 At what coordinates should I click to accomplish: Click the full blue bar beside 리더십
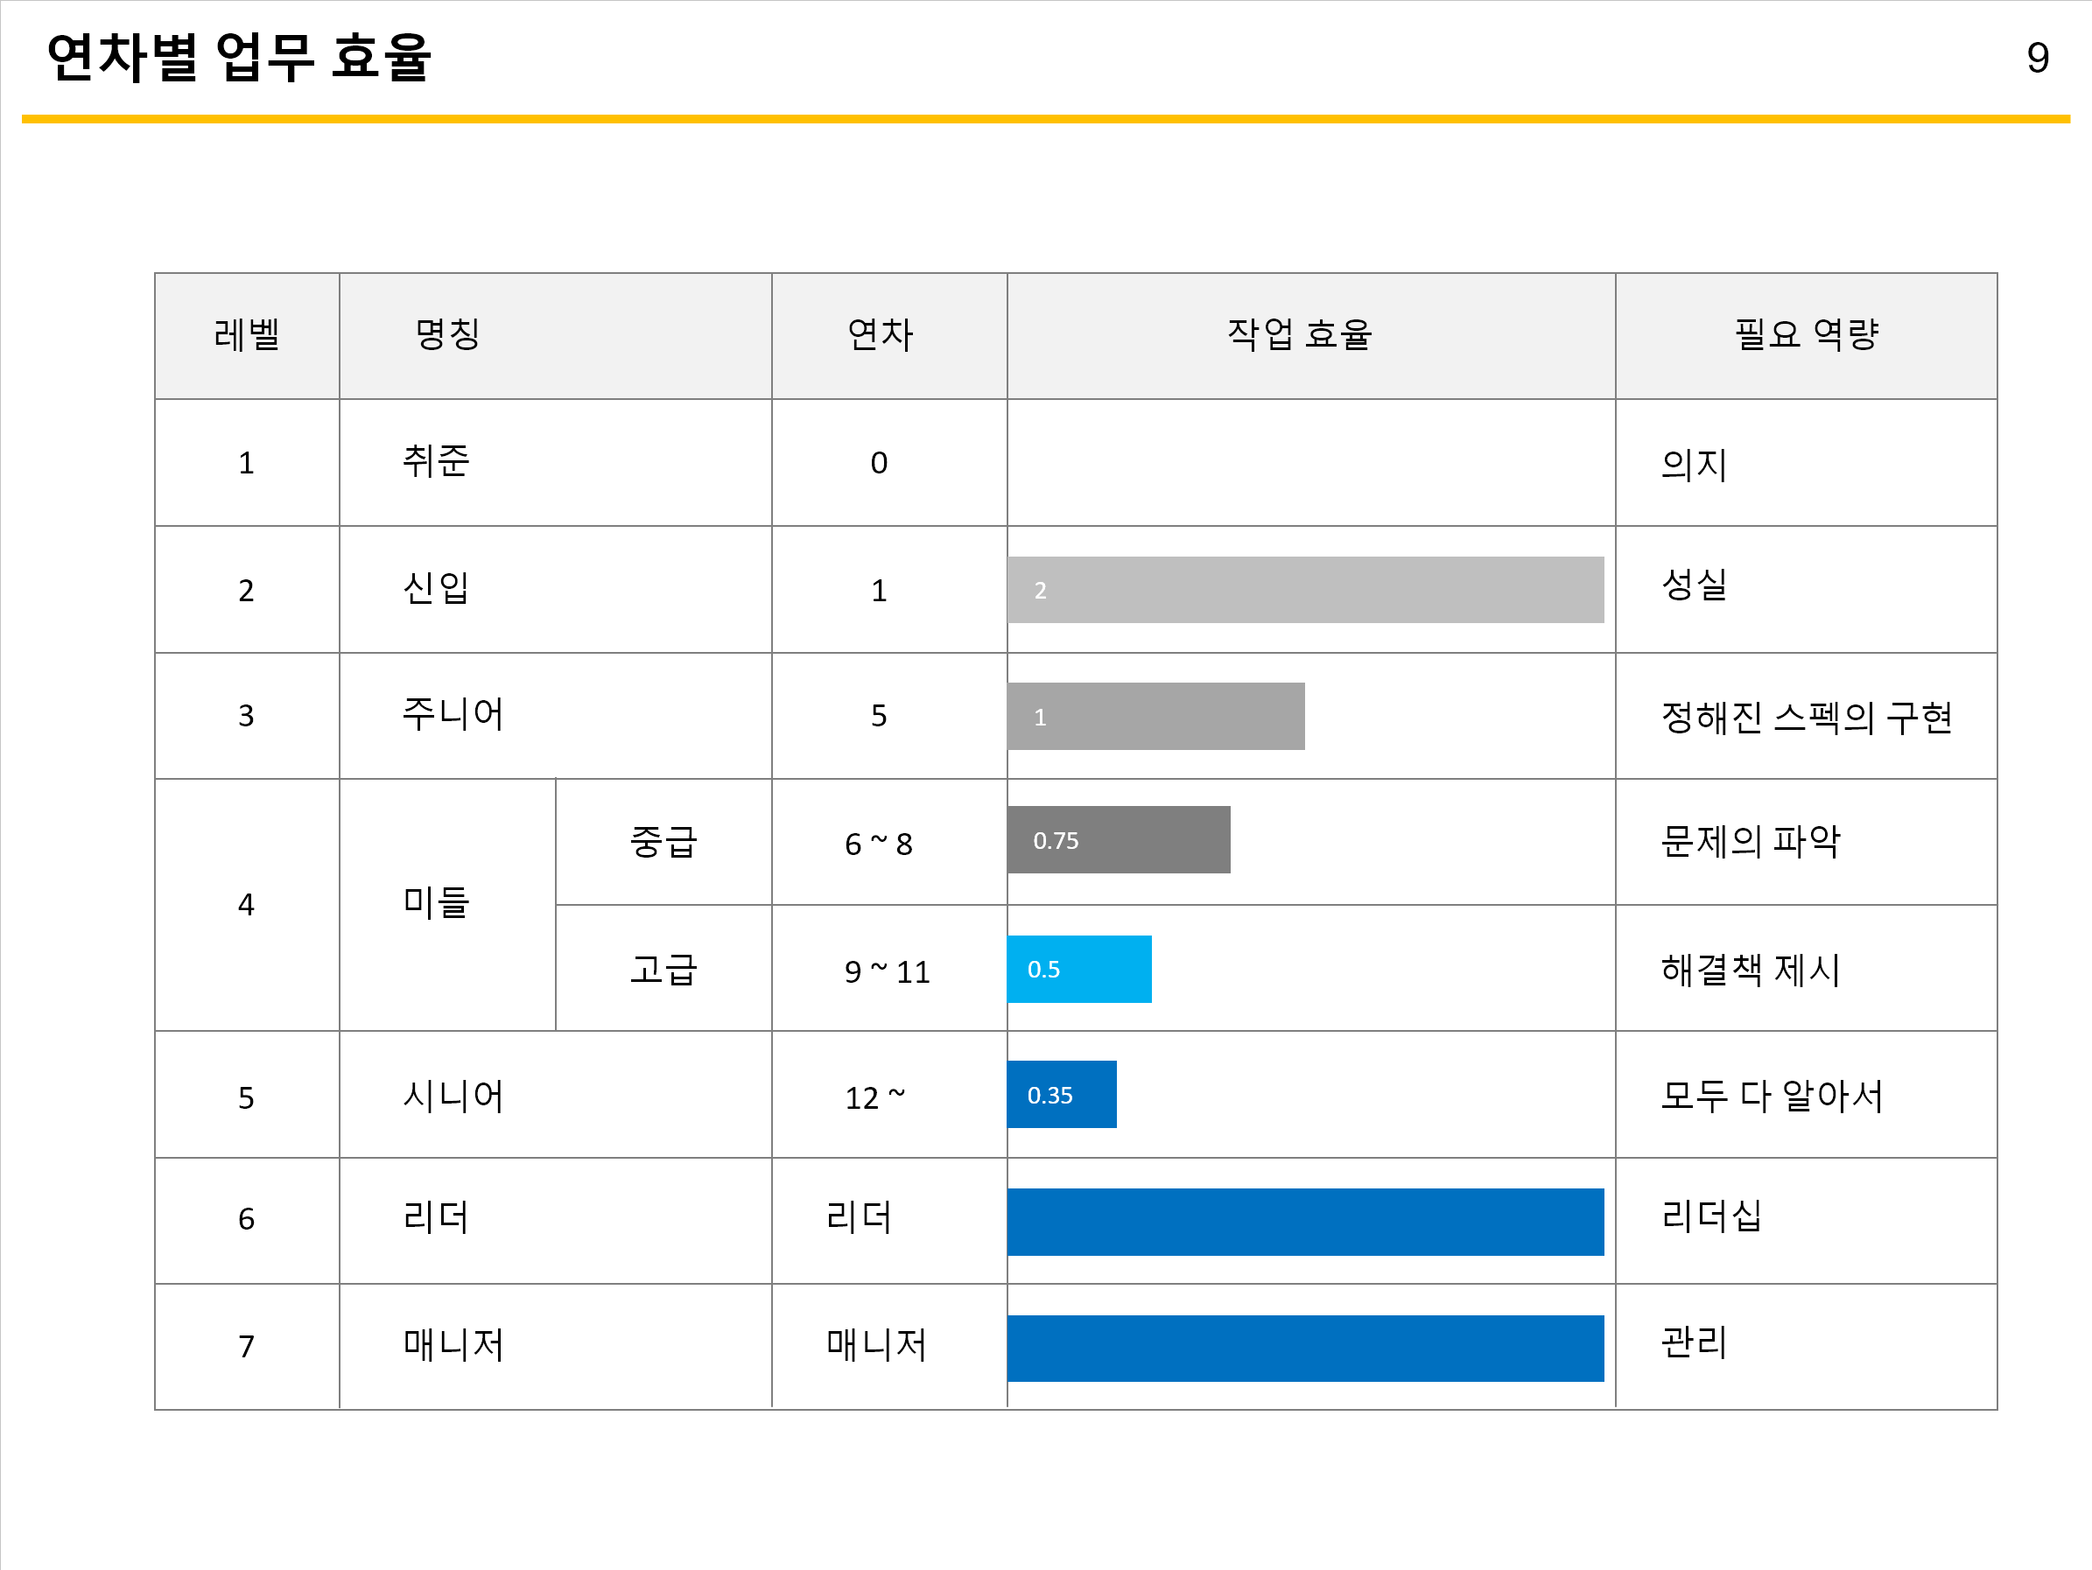(x=1305, y=1222)
